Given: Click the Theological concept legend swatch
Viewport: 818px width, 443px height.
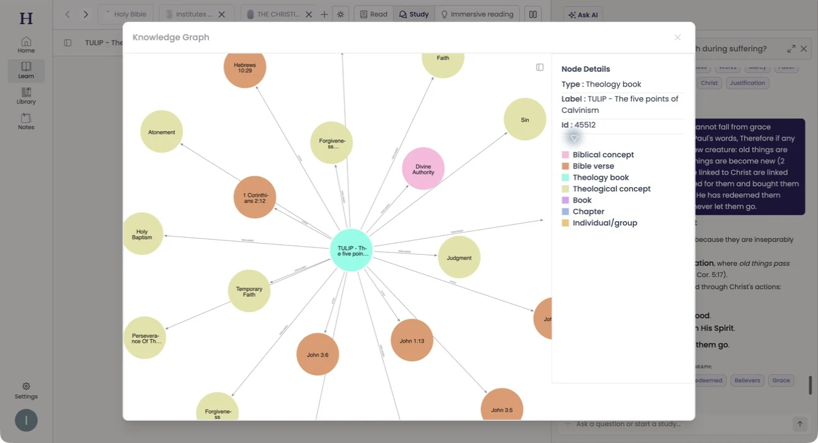Looking at the screenshot, I should coord(566,189).
